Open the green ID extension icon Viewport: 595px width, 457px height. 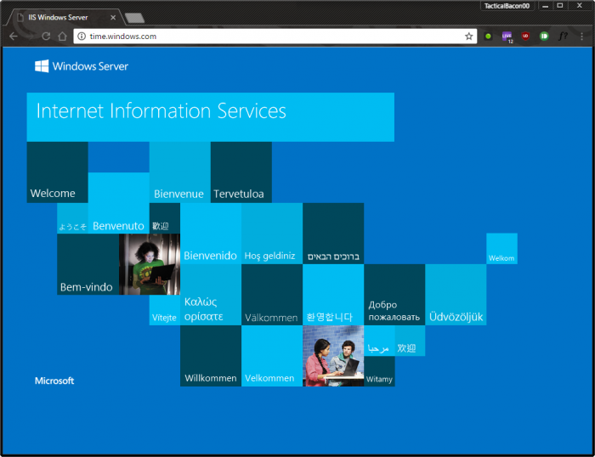click(x=544, y=36)
